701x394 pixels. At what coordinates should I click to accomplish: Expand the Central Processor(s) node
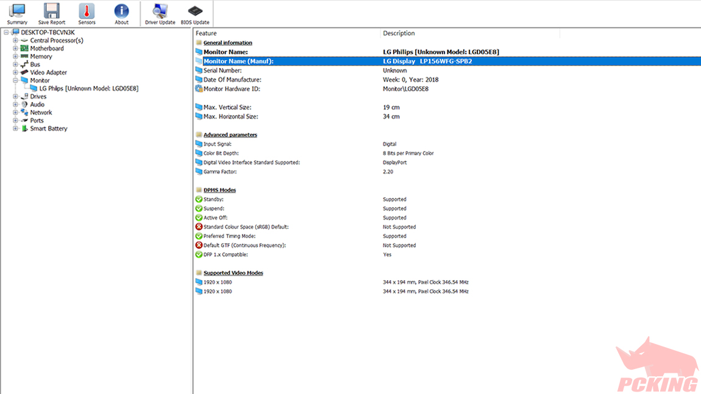coord(15,40)
